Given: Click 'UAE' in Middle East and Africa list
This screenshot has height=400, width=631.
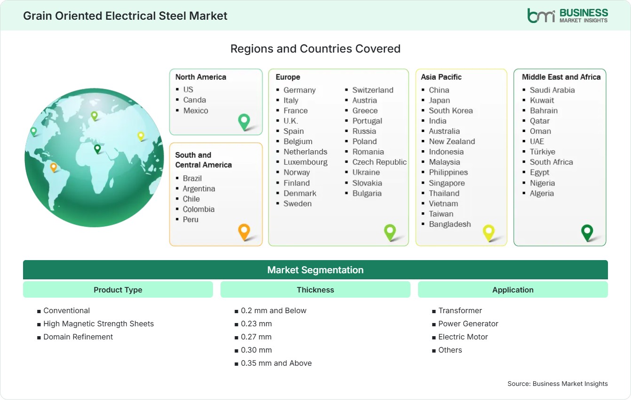Looking at the screenshot, I should tap(537, 141).
